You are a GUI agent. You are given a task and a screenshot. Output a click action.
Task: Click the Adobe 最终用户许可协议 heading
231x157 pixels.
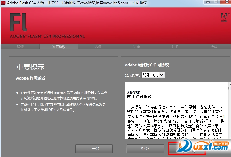tap(147, 65)
